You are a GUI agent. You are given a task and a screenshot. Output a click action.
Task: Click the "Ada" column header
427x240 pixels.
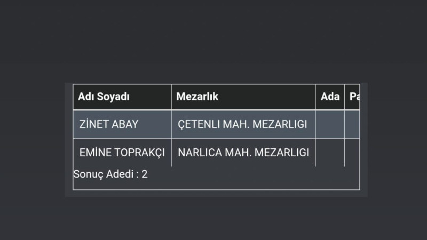(x=330, y=97)
